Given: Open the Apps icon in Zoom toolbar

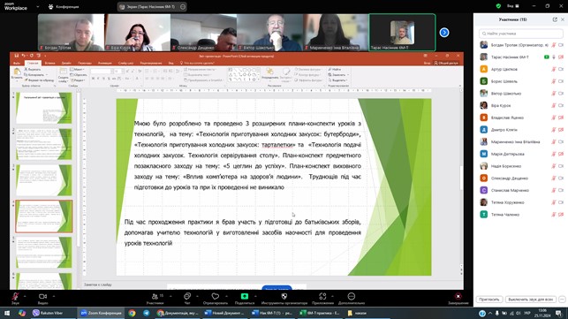Looking at the screenshot, I should [x=322, y=297].
